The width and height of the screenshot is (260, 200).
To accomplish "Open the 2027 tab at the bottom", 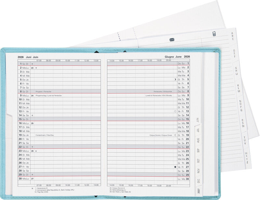I will (199, 191).
